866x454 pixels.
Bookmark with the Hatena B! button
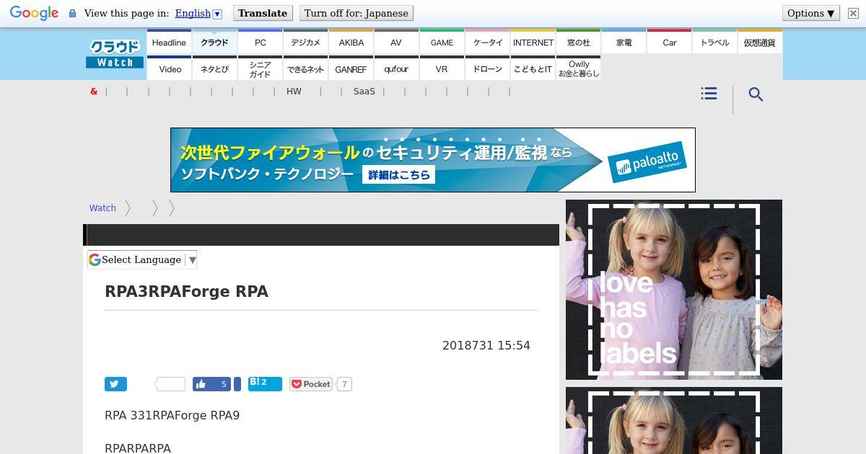pyautogui.click(x=265, y=383)
